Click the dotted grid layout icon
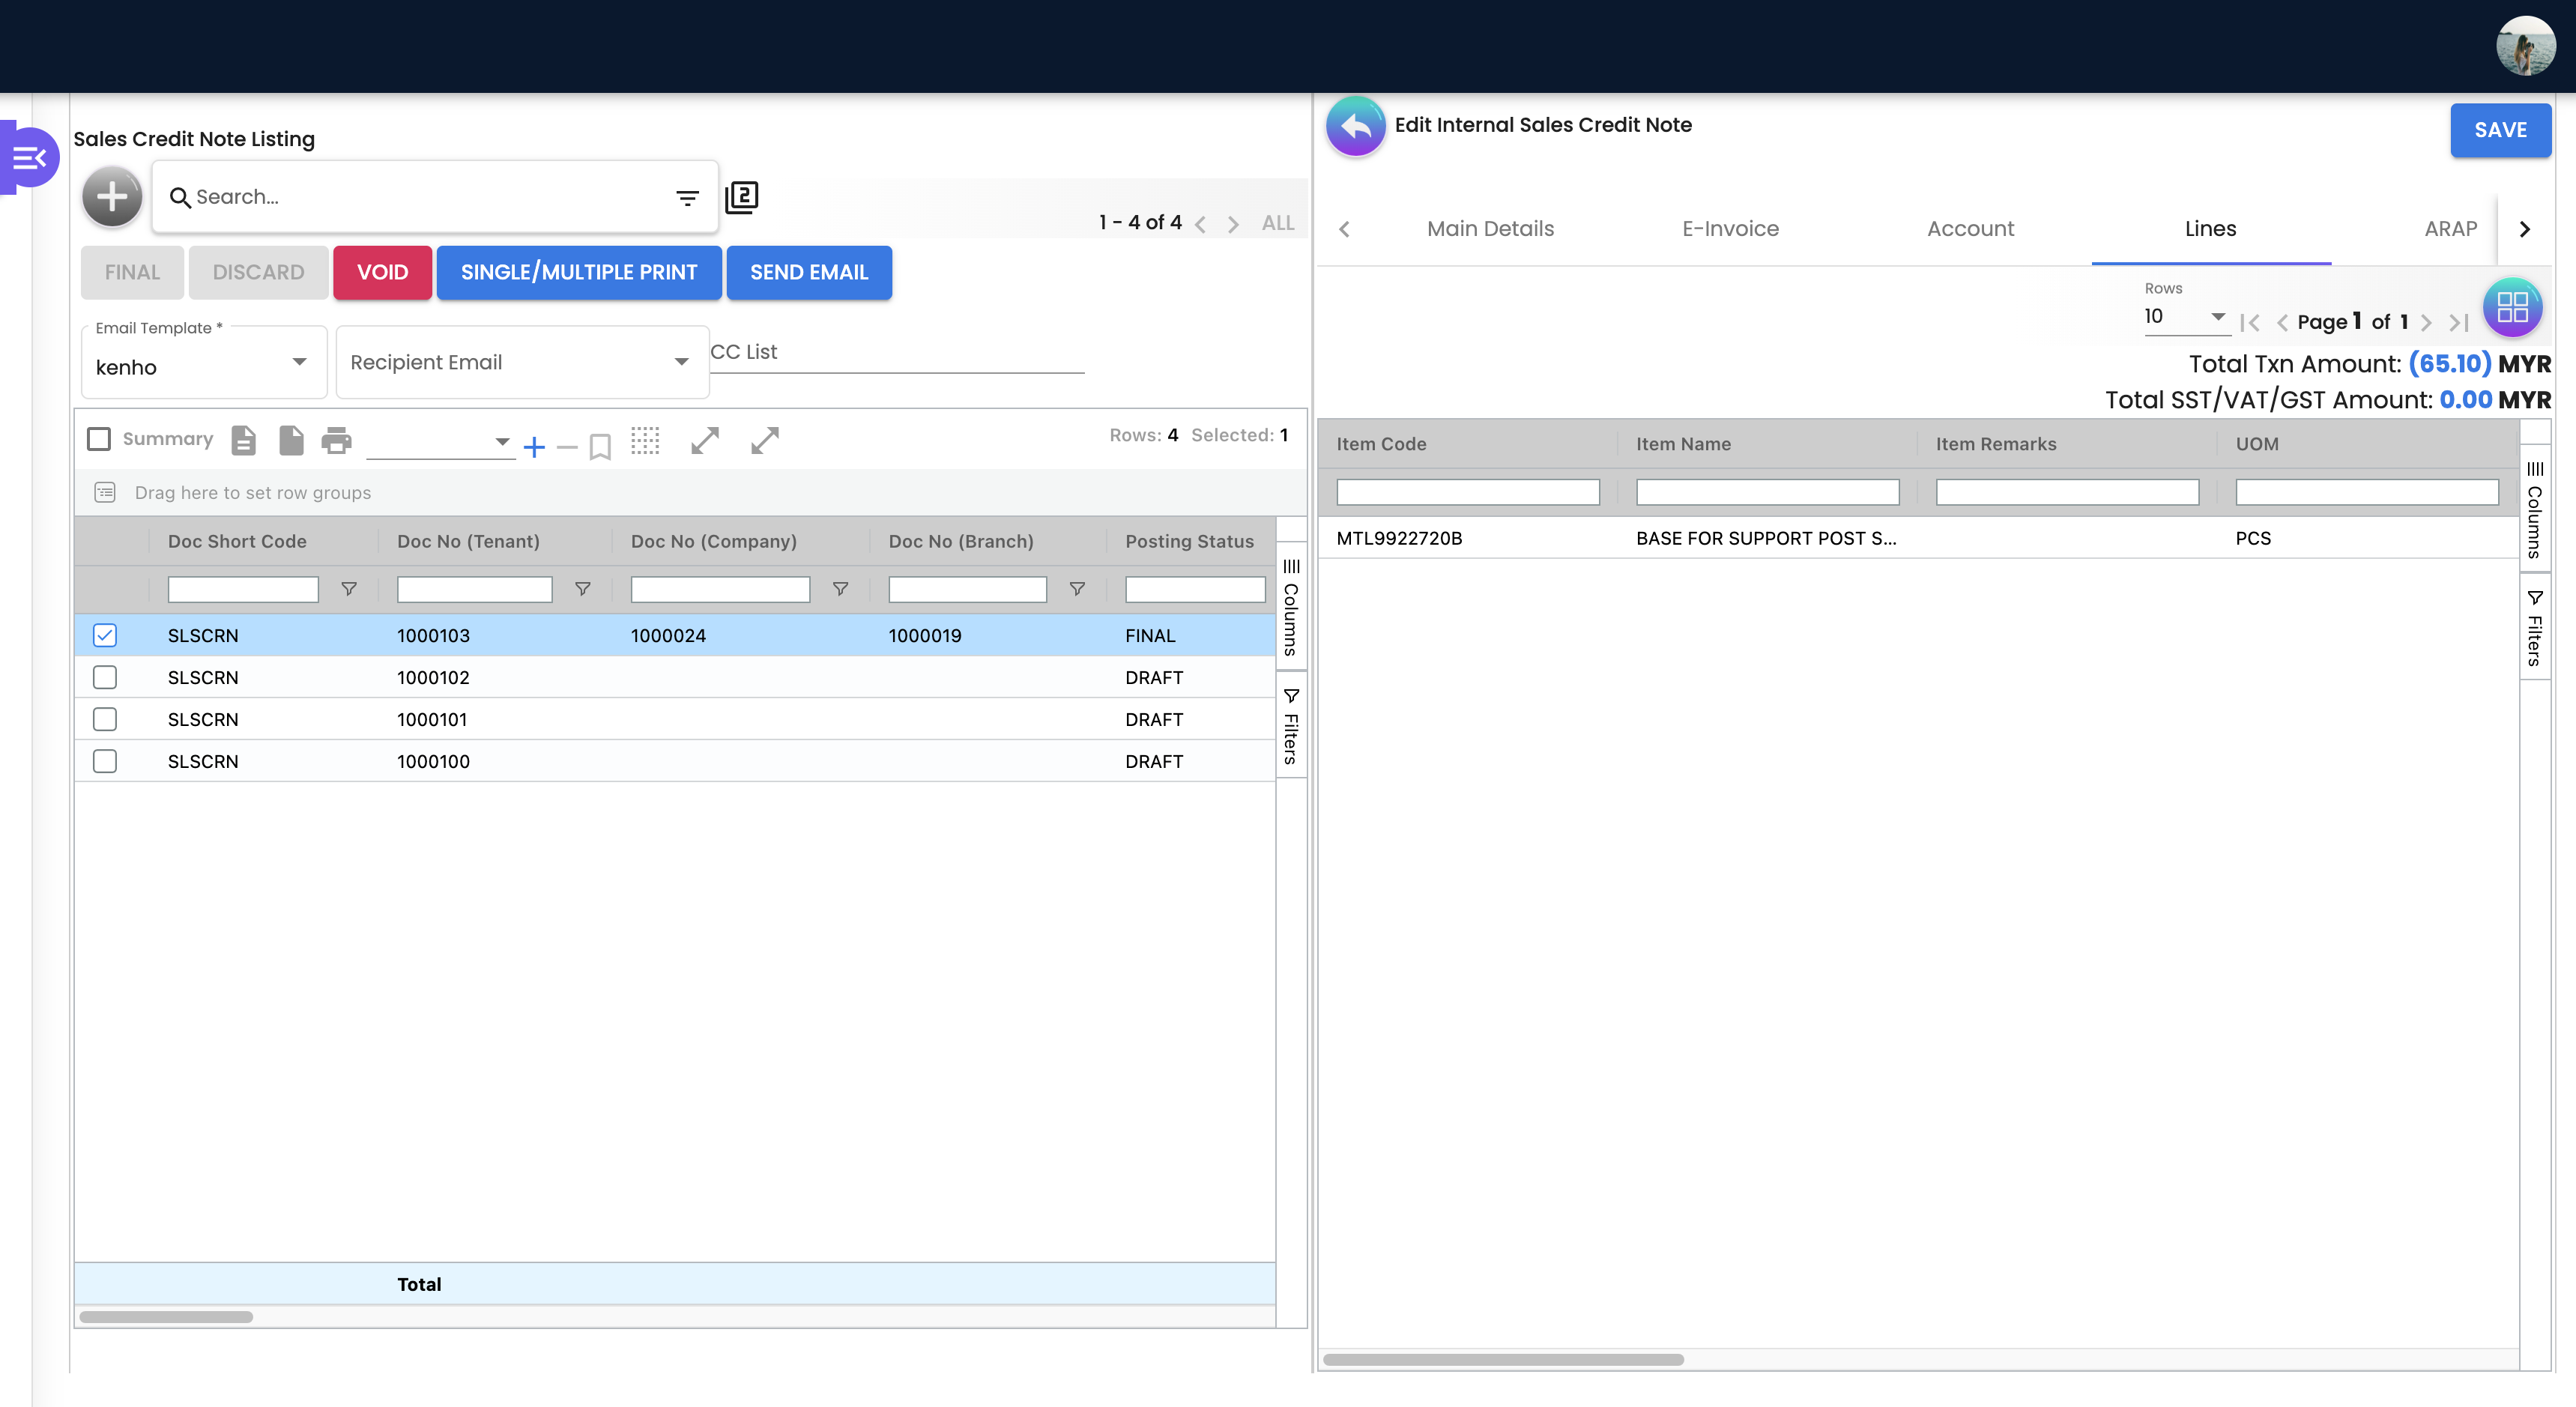Image resolution: width=2576 pixels, height=1407 pixels. point(645,440)
